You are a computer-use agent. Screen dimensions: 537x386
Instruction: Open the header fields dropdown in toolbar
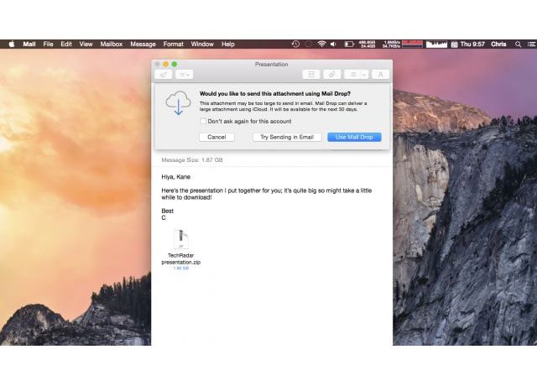185,75
